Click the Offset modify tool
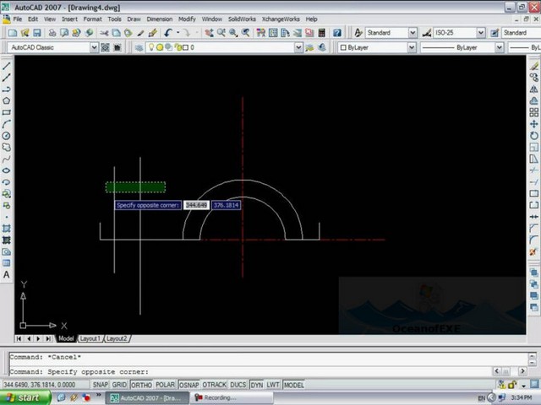The width and height of the screenshot is (541, 405). (x=533, y=100)
